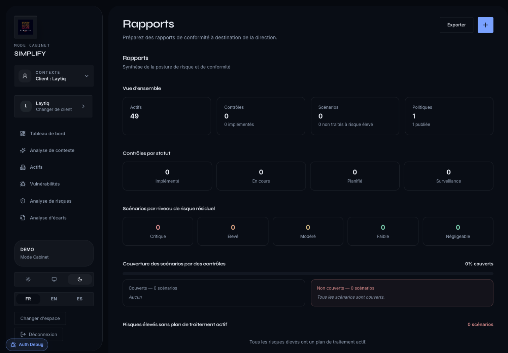Click the L avatar badge for Laytiq

[x=26, y=106]
